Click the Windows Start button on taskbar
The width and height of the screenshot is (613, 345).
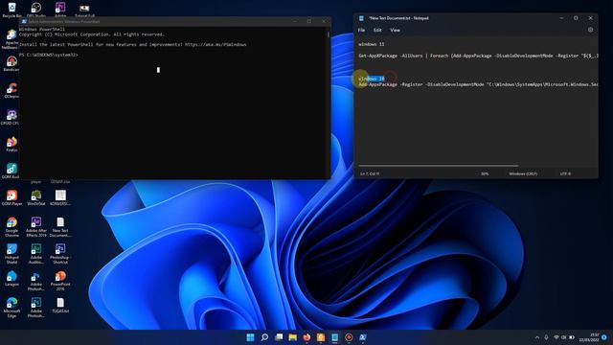(x=250, y=337)
